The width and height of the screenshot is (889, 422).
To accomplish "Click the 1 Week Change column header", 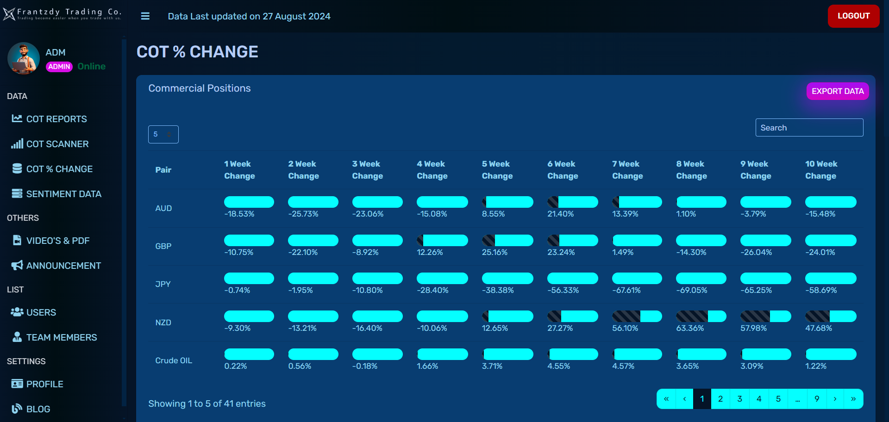I will (239, 170).
